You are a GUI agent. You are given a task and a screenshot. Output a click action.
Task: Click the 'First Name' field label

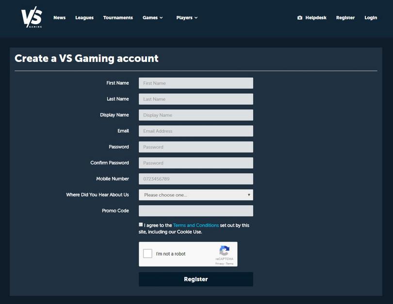(x=117, y=83)
